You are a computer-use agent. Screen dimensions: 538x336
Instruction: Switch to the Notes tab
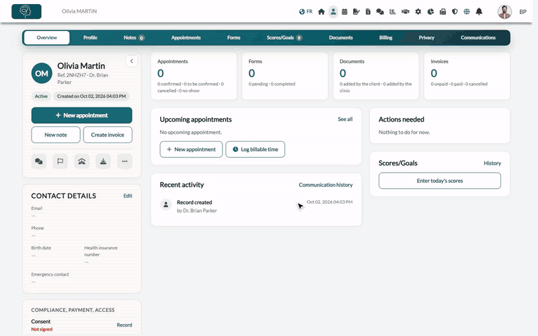pyautogui.click(x=134, y=38)
